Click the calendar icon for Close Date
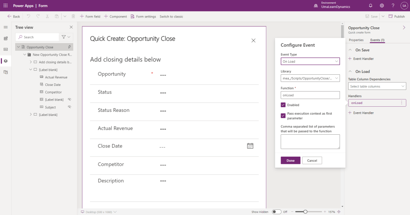This screenshot has height=215, width=410. click(250, 146)
